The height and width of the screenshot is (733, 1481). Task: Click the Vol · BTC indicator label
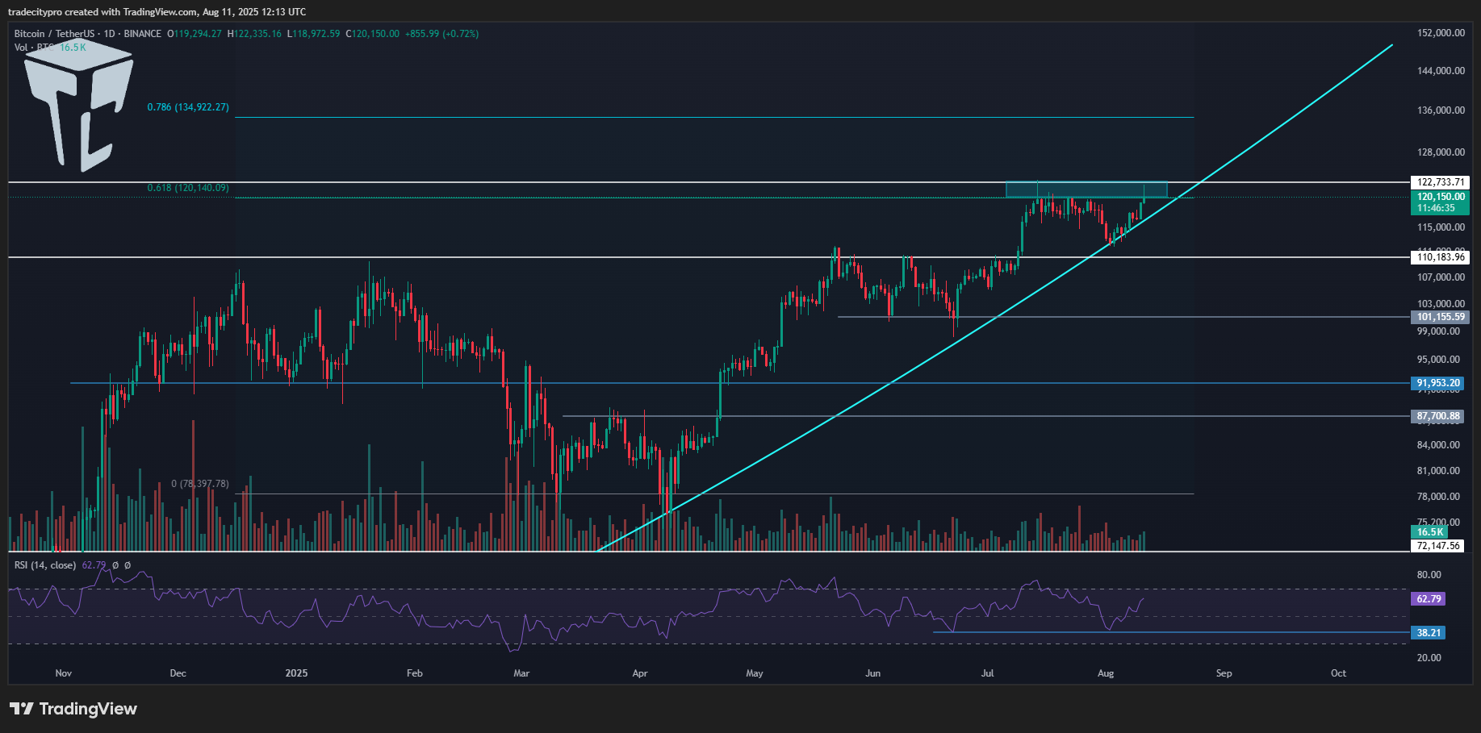pos(35,48)
